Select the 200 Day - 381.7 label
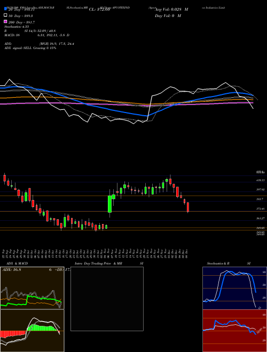This screenshot has height=352, width=267. [x=21, y=22]
